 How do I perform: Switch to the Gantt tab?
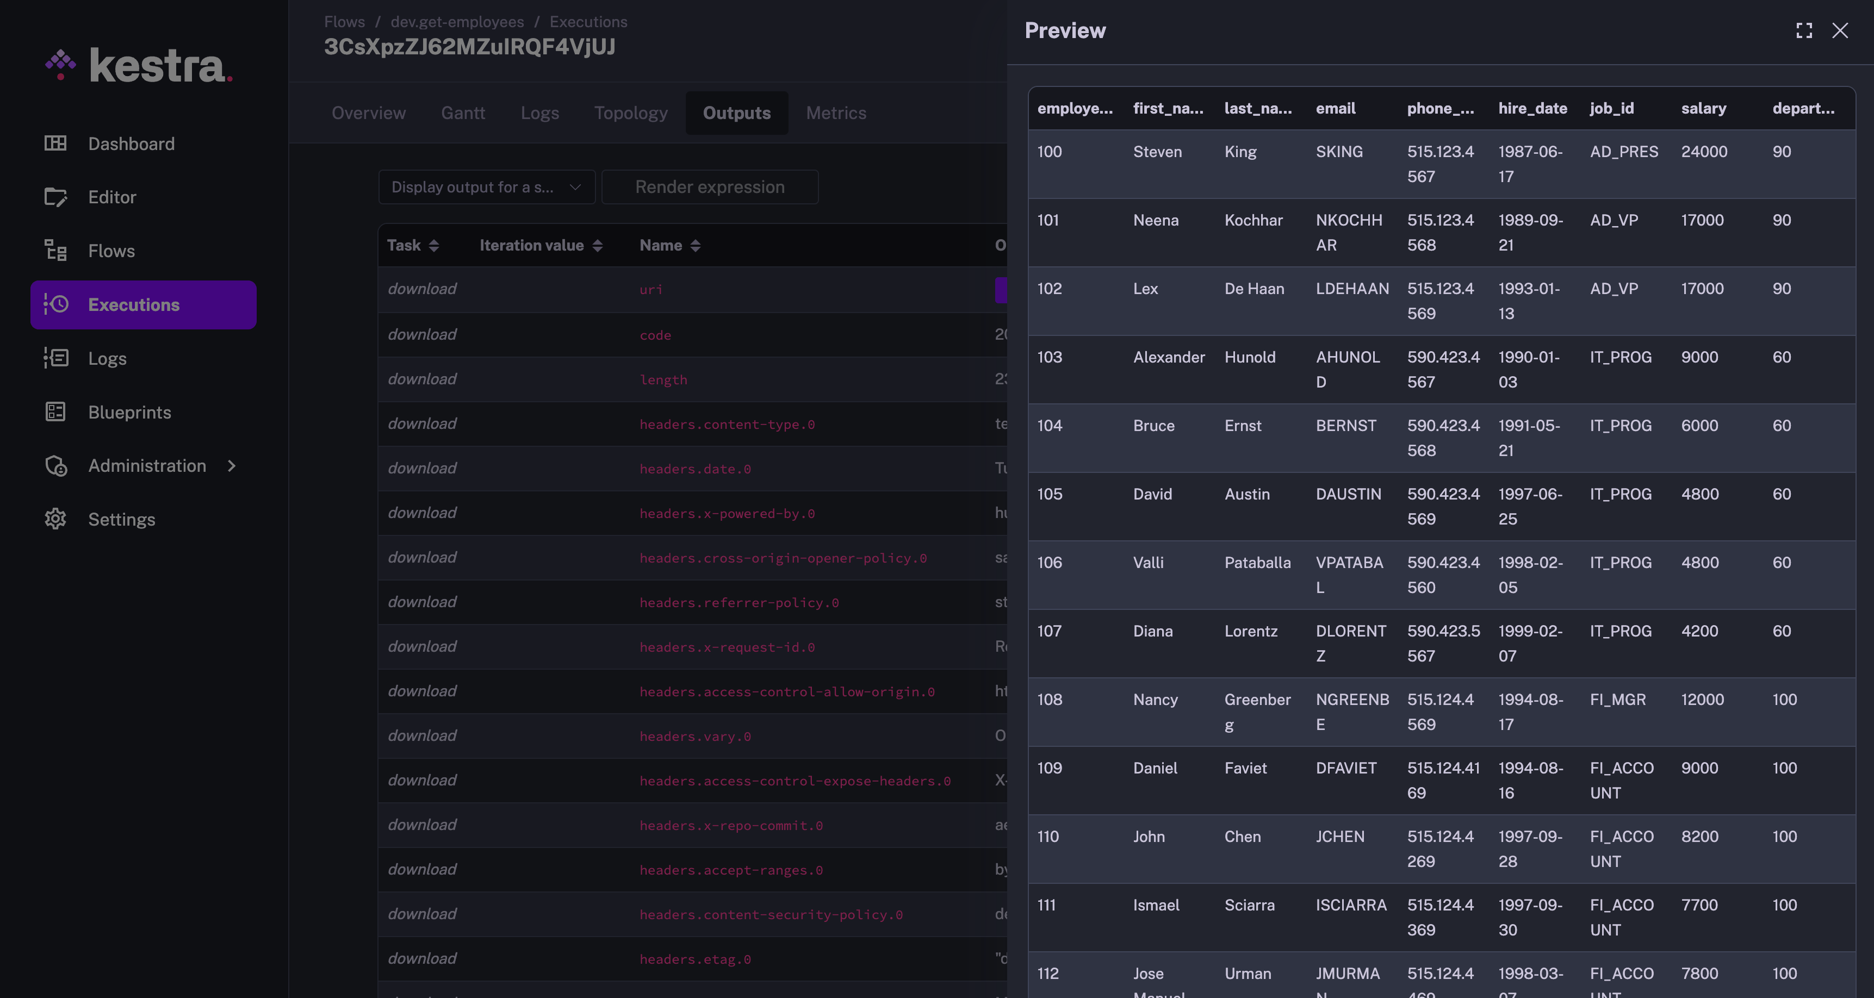pyautogui.click(x=463, y=113)
